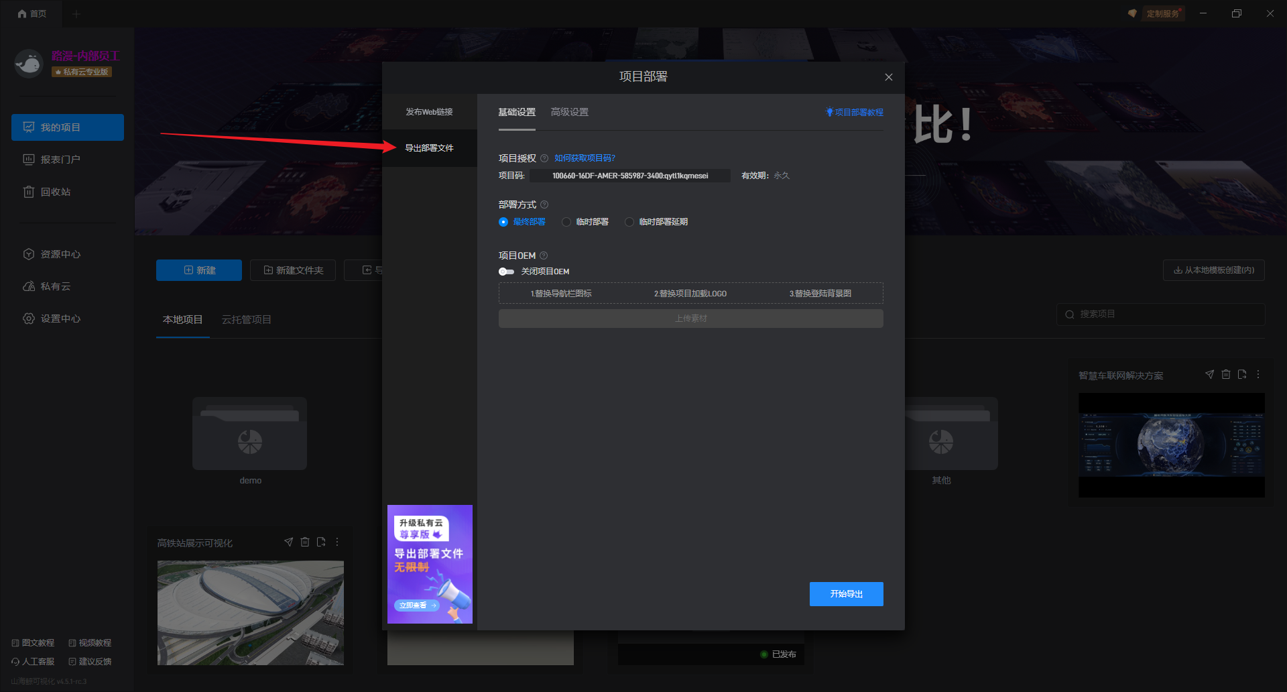Open 如何获取项目码? link
This screenshot has height=692, width=1287.
pos(585,158)
